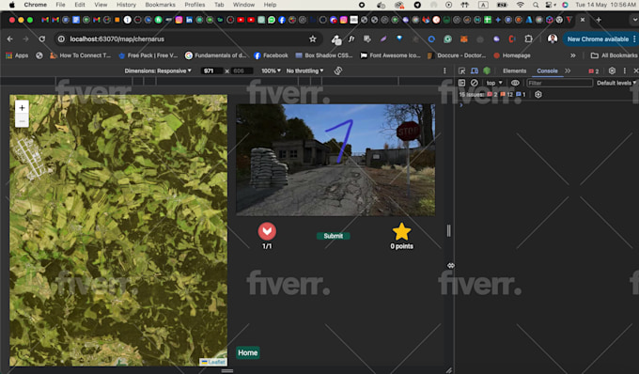The image size is (639, 374).
Task: Activate DevTools inspect element picker
Action: (461, 70)
